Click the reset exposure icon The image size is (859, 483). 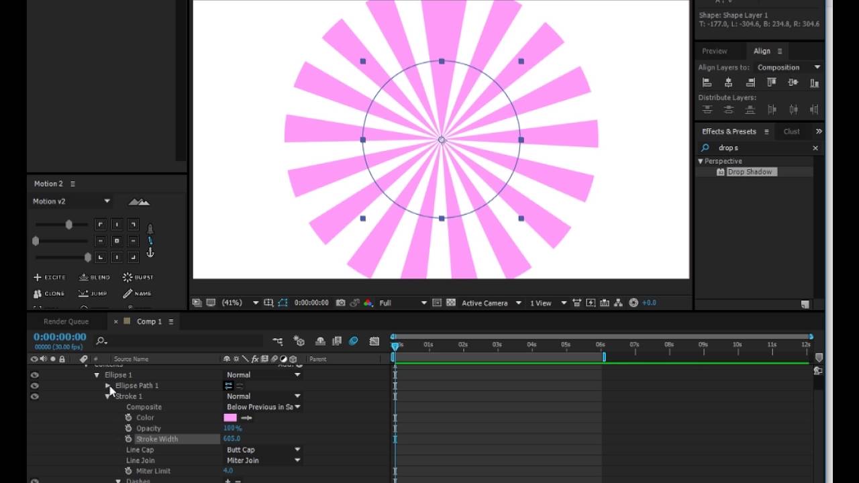pyautogui.click(x=634, y=303)
